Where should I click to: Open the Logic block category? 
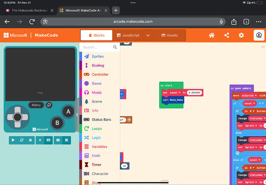coord(99,137)
